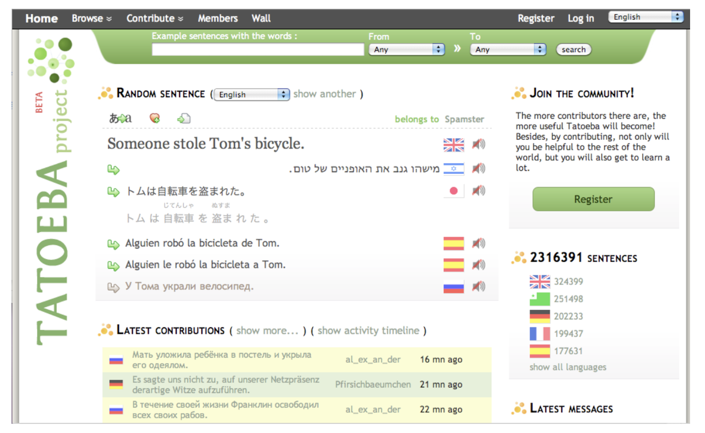Click Tatoeba project logo
Screen dimensions: 705x433
point(51,190)
